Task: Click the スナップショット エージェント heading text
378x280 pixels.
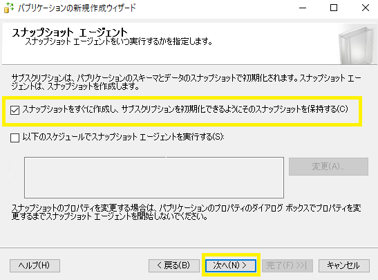Action: click(x=70, y=32)
